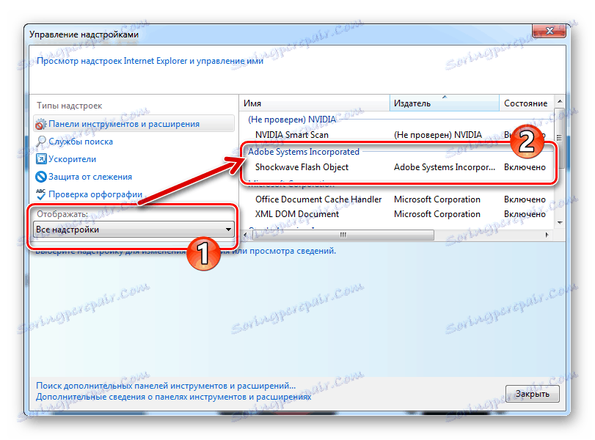Click horizontal scrollbar right arrow

pyautogui.click(x=547, y=235)
